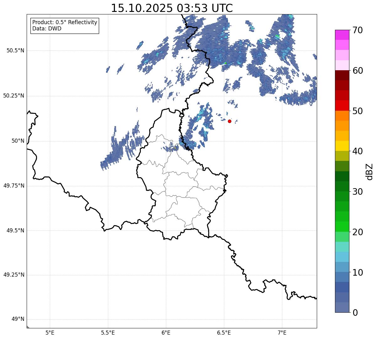Click the "5.5°E" longitude label
377x339 pixels.
coord(108,333)
